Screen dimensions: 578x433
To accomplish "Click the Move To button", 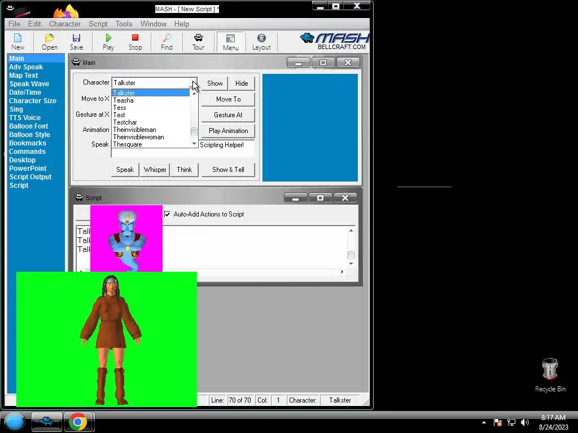I will point(228,99).
